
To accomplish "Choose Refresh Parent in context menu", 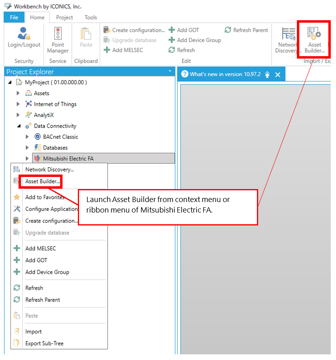I will pos(59,300).
